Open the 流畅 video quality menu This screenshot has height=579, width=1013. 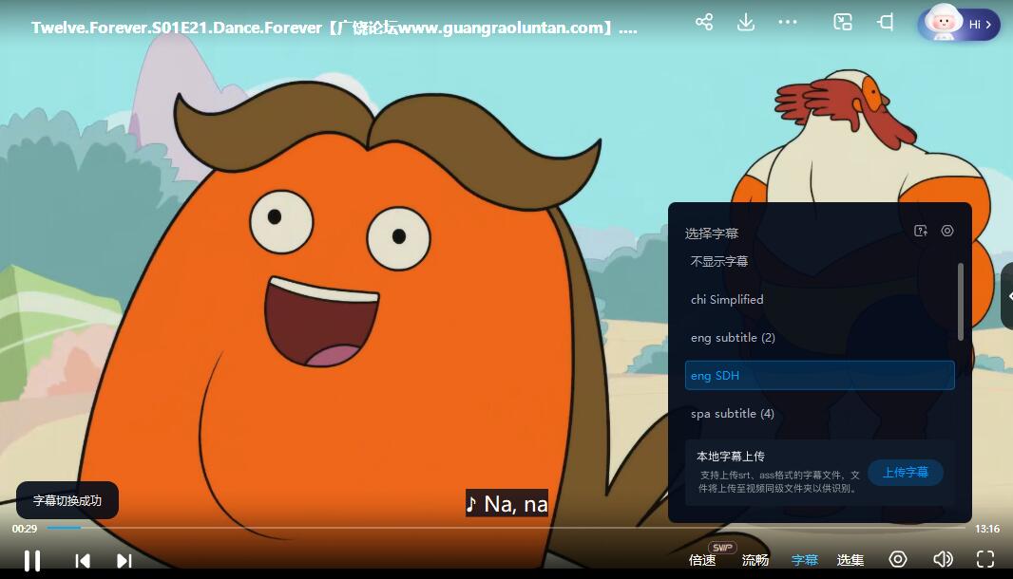[755, 560]
